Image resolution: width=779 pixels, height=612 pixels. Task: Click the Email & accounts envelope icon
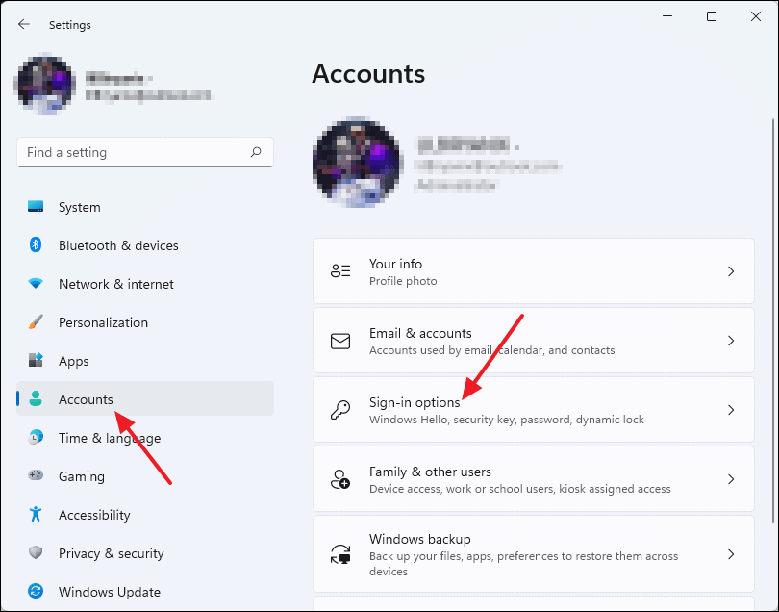[x=340, y=340]
